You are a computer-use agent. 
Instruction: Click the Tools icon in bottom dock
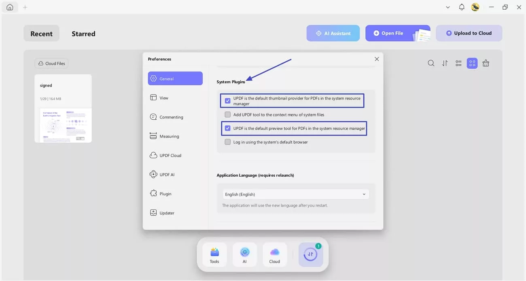point(214,255)
